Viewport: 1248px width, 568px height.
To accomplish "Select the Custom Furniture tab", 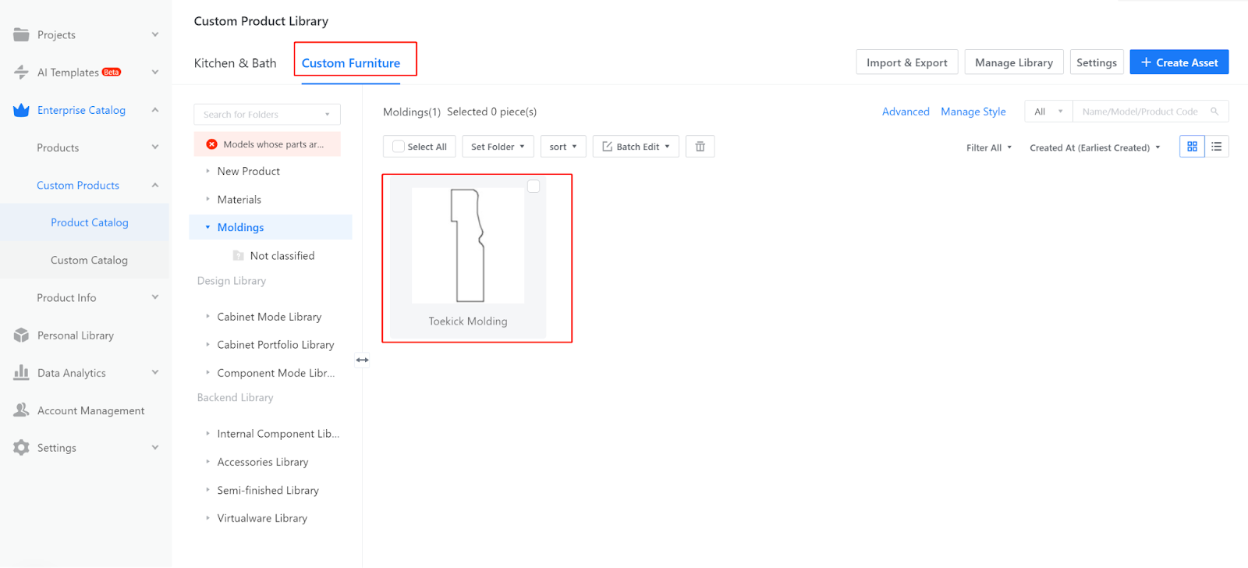I will (351, 63).
